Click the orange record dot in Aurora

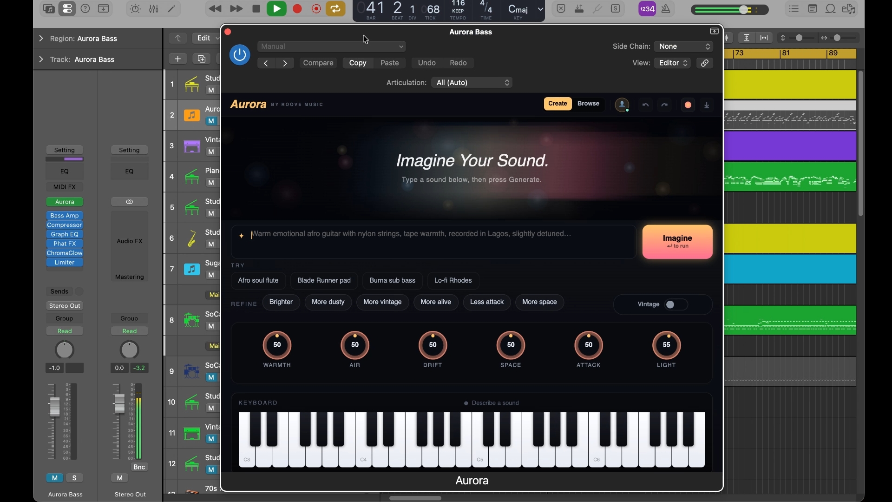689,106
